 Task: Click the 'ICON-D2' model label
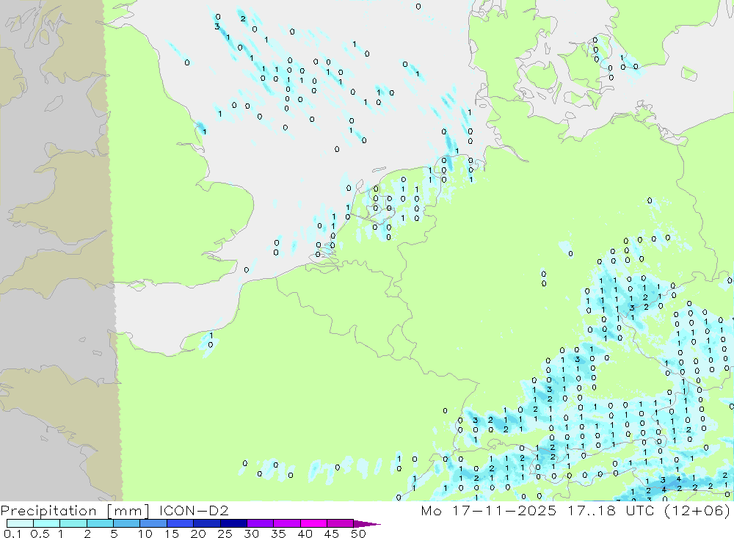pyautogui.click(x=193, y=510)
